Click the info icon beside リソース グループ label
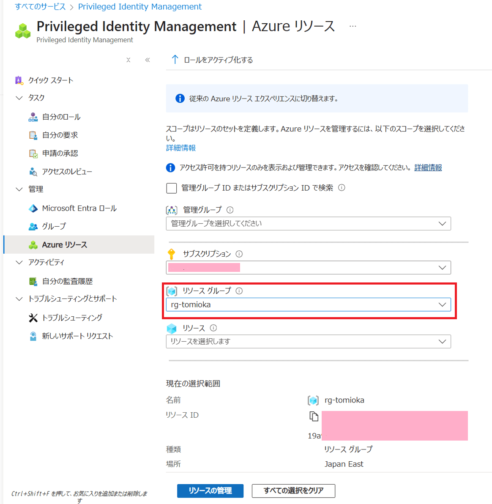The height and width of the screenshot is (504, 492). [239, 291]
